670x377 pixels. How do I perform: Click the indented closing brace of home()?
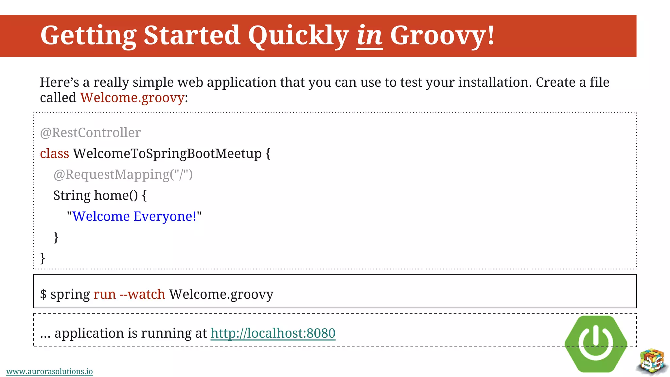pyautogui.click(x=56, y=237)
